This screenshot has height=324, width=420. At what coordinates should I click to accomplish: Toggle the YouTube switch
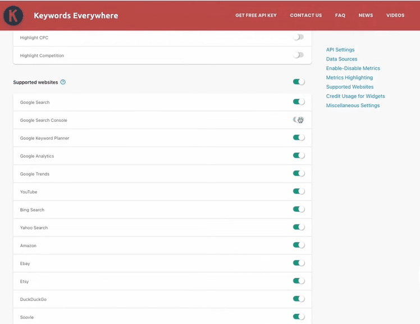tap(299, 191)
